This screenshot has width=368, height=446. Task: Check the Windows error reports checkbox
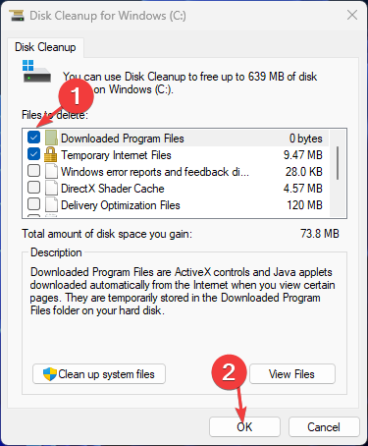pos(33,171)
